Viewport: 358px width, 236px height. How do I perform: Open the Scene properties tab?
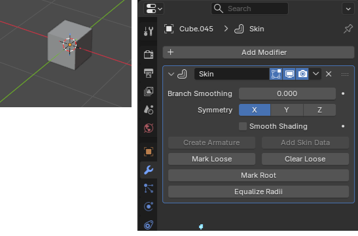[x=149, y=110]
